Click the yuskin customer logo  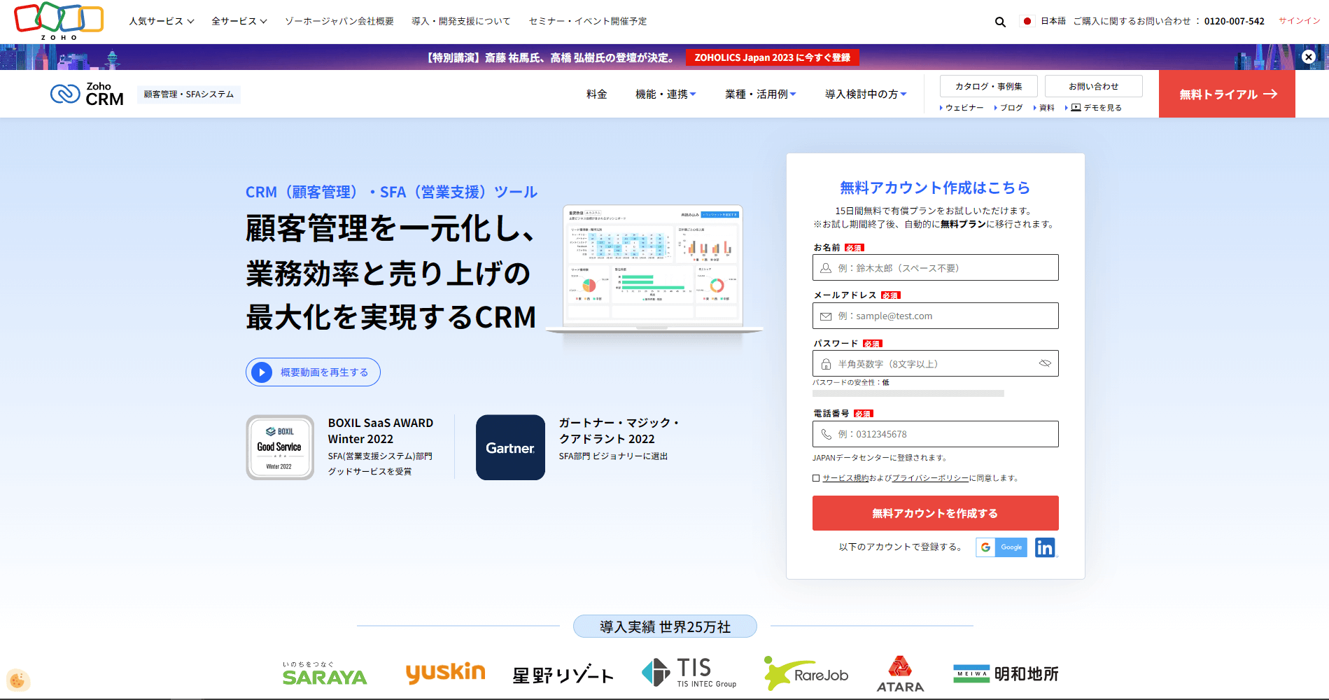tap(445, 673)
